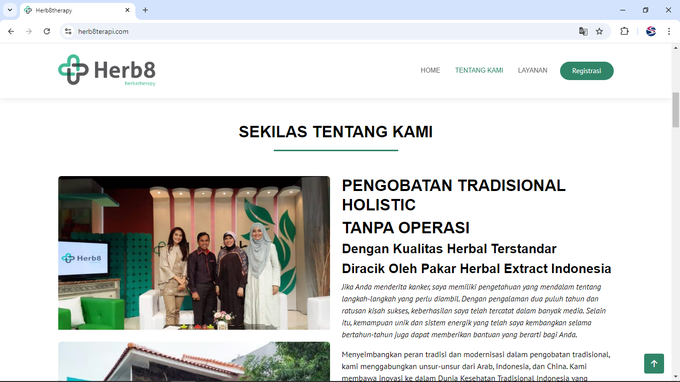680x382 pixels.
Task: Click 'Diracik Oleh Pakar Herbal Extract Indonesia'
Action: click(476, 269)
